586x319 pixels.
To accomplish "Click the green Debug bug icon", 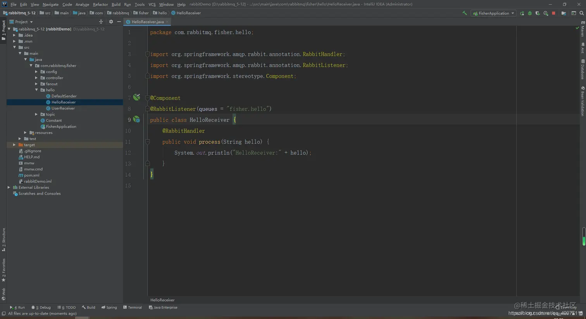I will 530,13.
